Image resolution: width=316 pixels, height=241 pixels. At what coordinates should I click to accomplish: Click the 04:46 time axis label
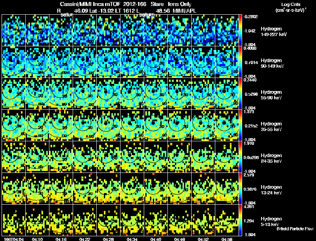click(x=179, y=239)
